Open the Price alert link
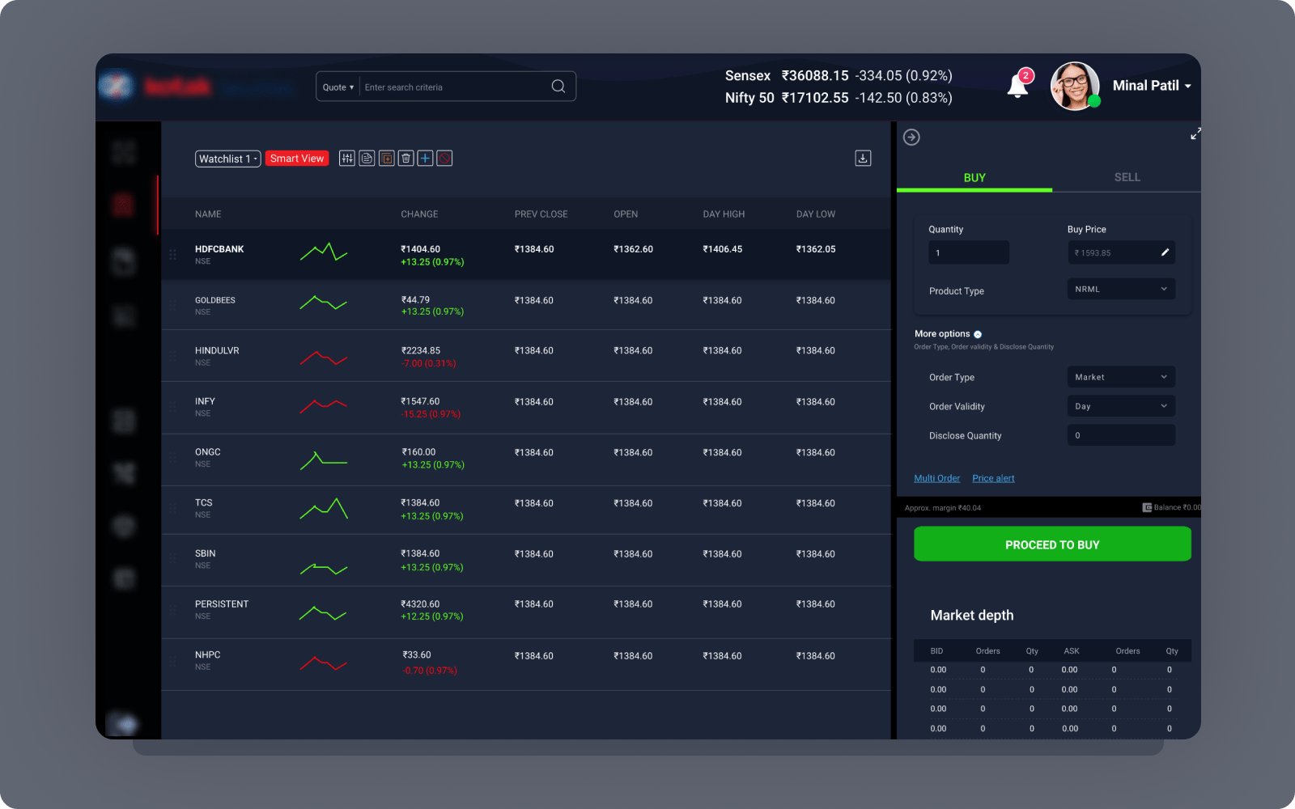 [x=993, y=478]
